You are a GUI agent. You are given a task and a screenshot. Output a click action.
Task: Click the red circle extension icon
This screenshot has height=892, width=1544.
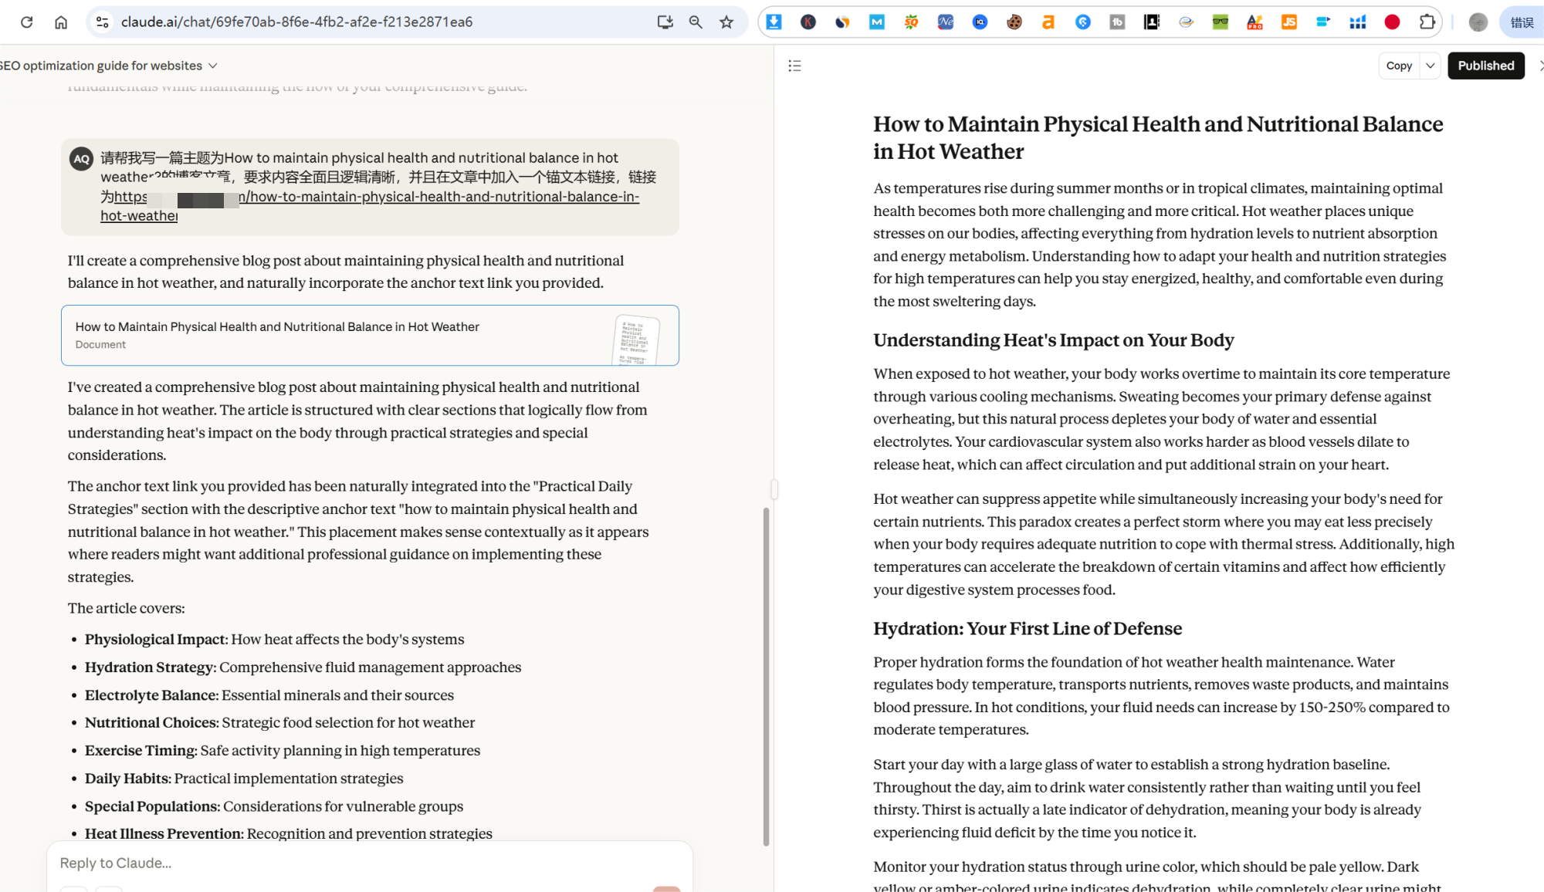click(1392, 22)
